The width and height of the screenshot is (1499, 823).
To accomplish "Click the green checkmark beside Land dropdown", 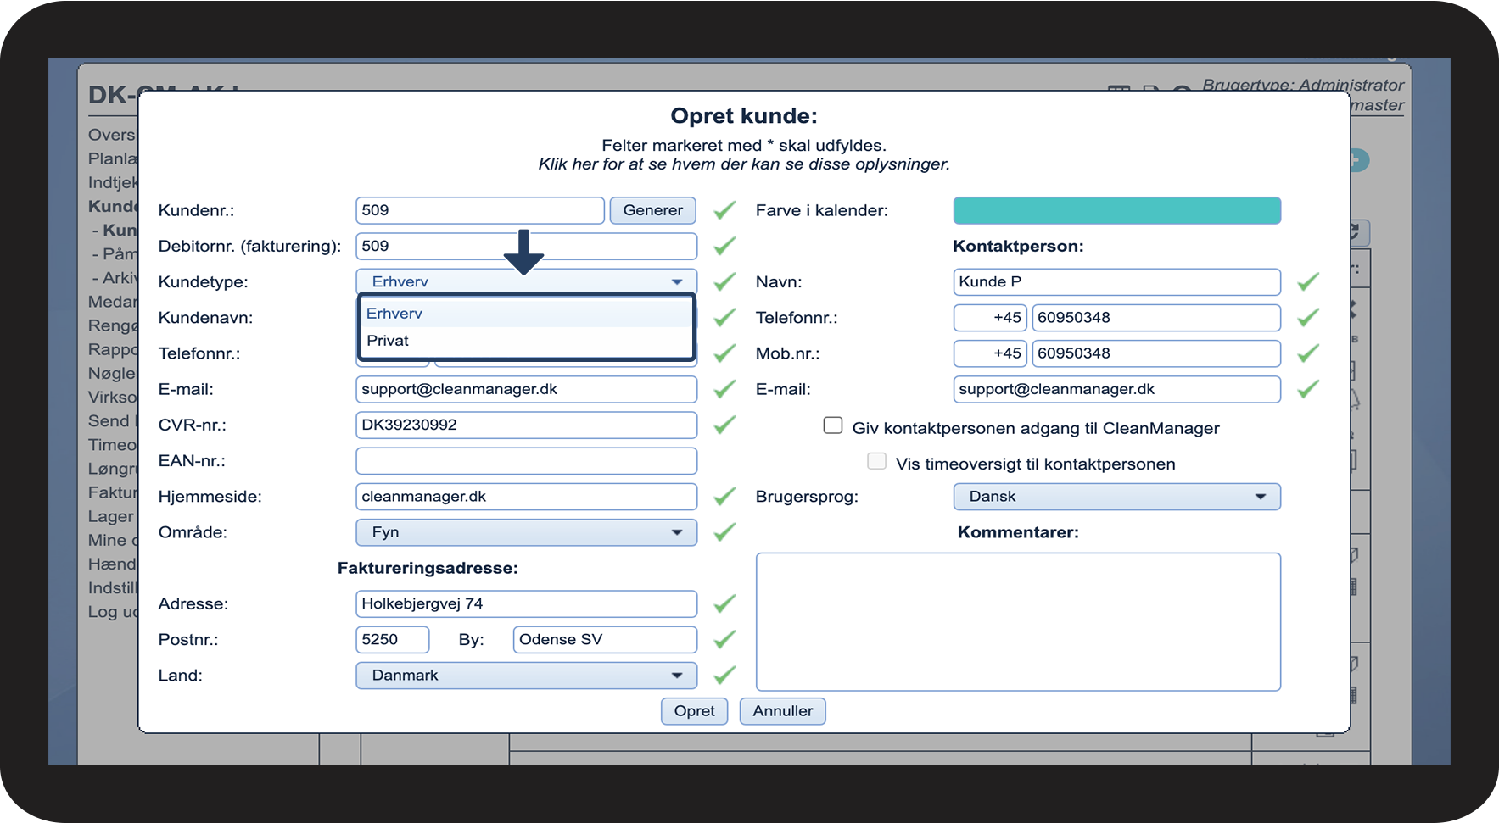I will point(724,676).
